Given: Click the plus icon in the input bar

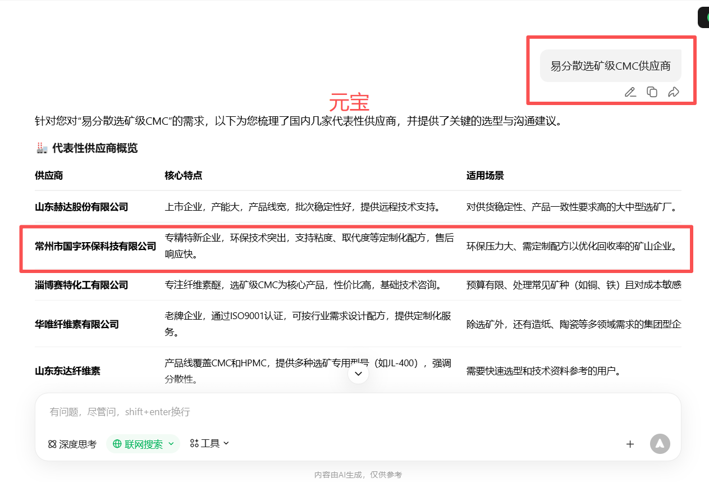Looking at the screenshot, I should pyautogui.click(x=630, y=444).
